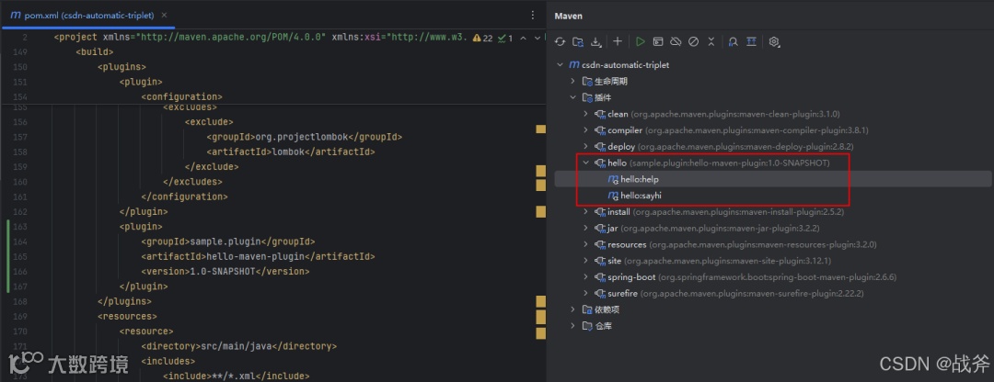Click the 生命周期 folder label
This screenshot has width=994, height=382.
coord(611,82)
